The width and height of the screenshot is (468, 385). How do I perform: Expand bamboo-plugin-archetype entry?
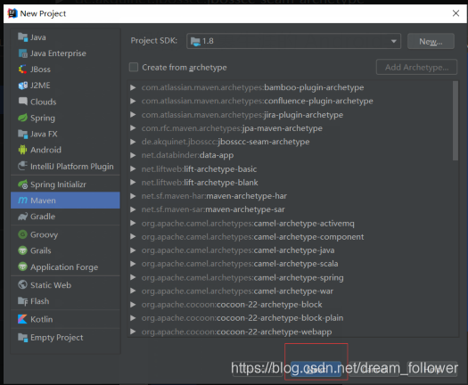[x=133, y=87]
